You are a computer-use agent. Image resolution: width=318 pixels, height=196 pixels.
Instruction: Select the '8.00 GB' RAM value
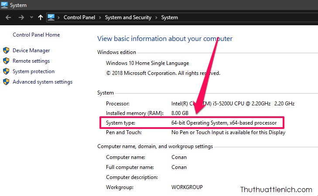[180, 113]
